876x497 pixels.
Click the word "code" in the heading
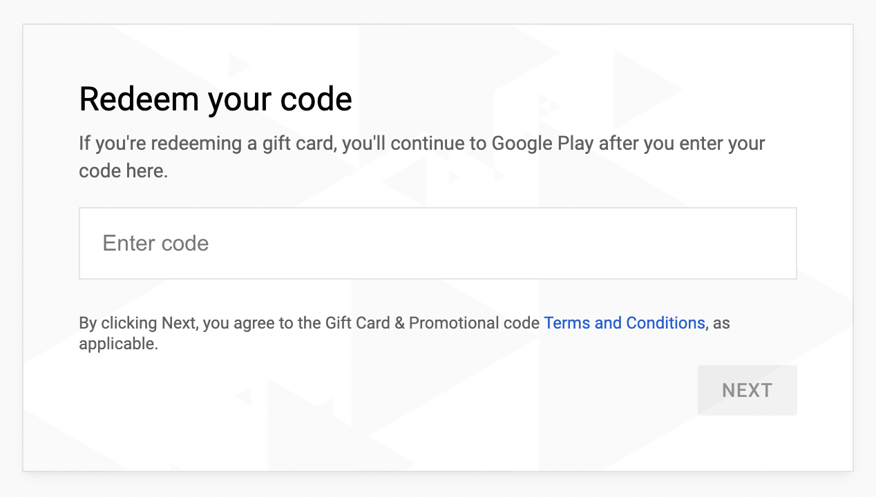pos(316,99)
